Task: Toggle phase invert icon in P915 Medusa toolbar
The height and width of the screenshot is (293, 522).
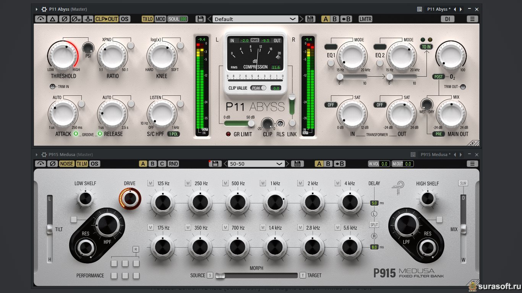Action: tap(53, 164)
